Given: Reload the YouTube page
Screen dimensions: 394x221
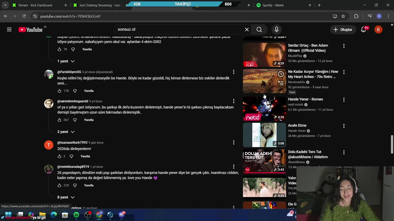Looking at the screenshot, I should tap(24, 16).
